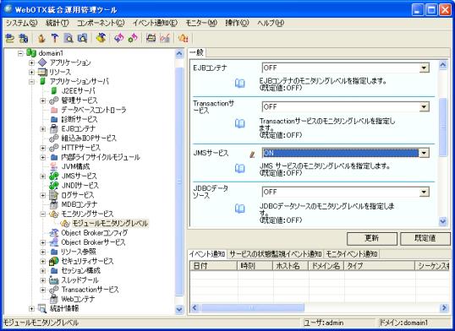Image resolution: width=455 pixels, height=331 pixels.
Task: Click the J2EEサーバ green icon
Action: (x=53, y=90)
